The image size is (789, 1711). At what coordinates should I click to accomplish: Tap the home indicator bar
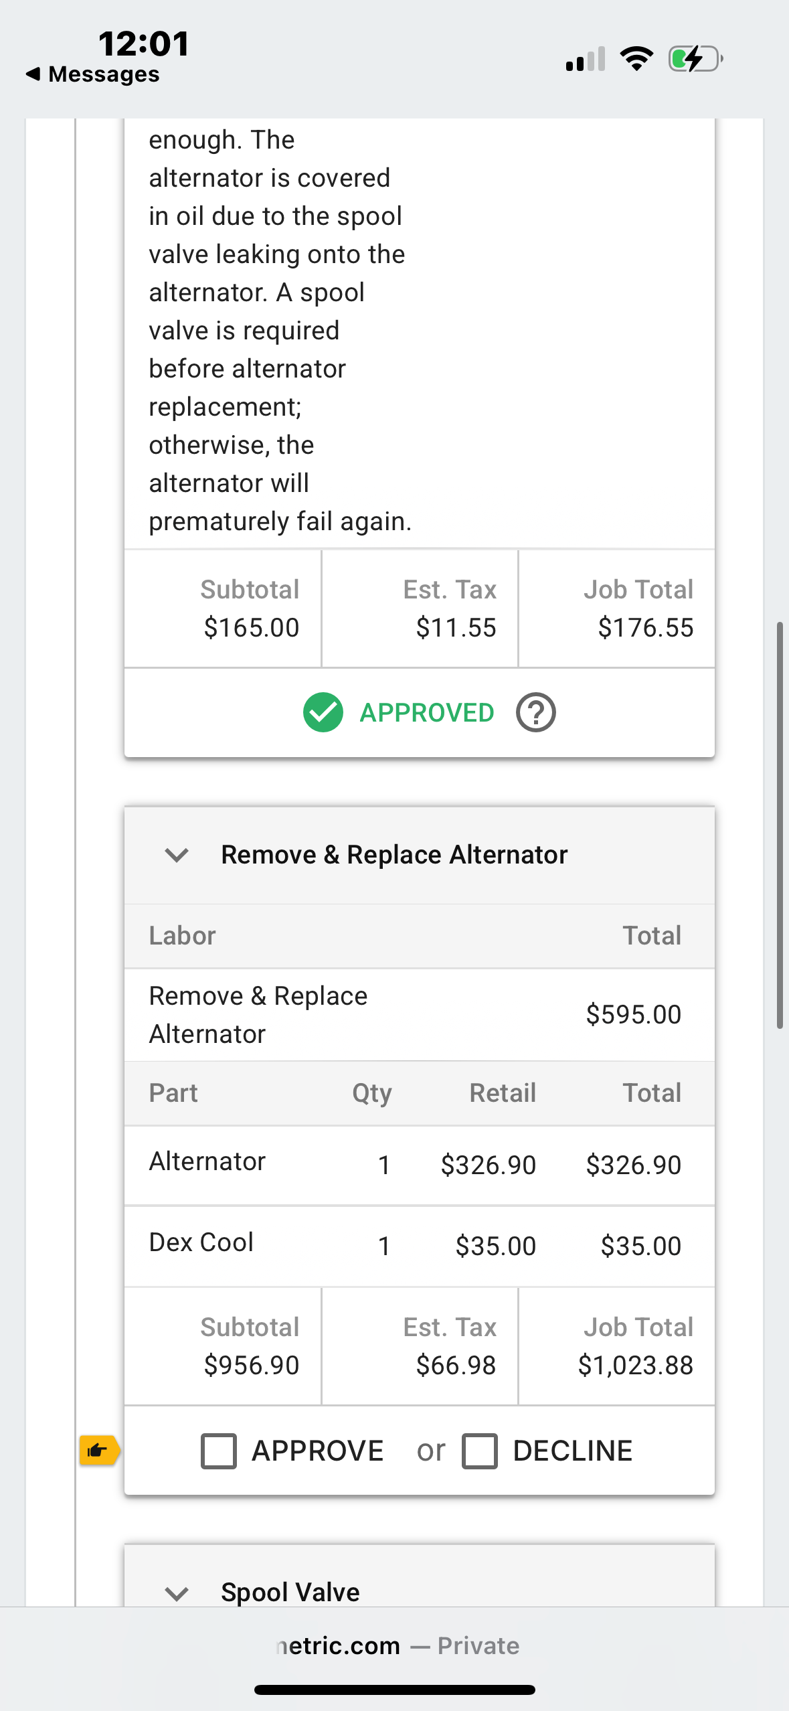(x=395, y=1690)
